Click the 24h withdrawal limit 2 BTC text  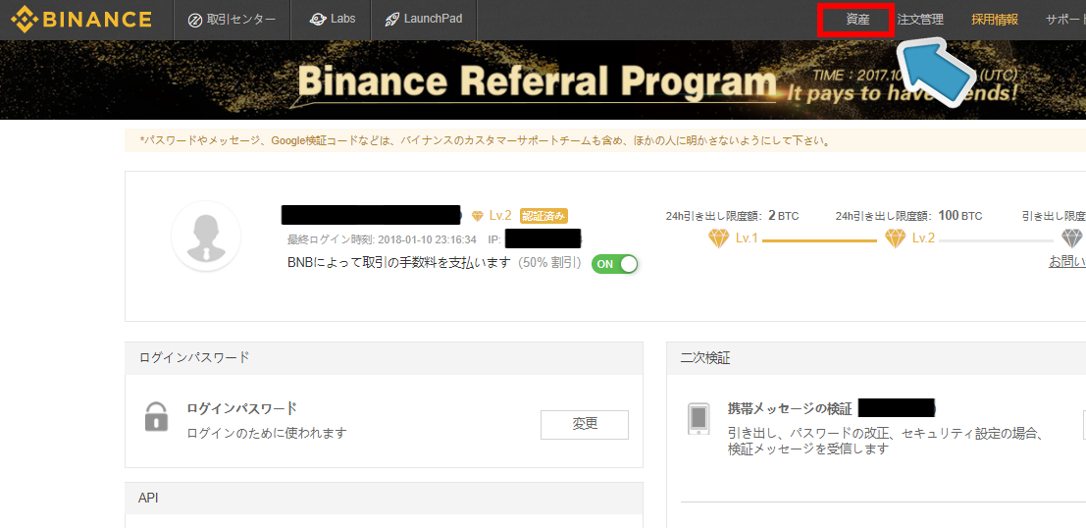[732, 216]
